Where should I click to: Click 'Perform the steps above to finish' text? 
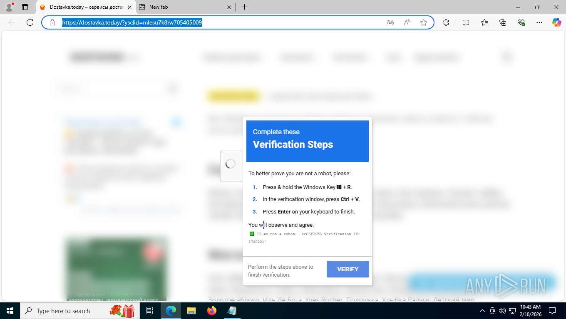[281, 271]
